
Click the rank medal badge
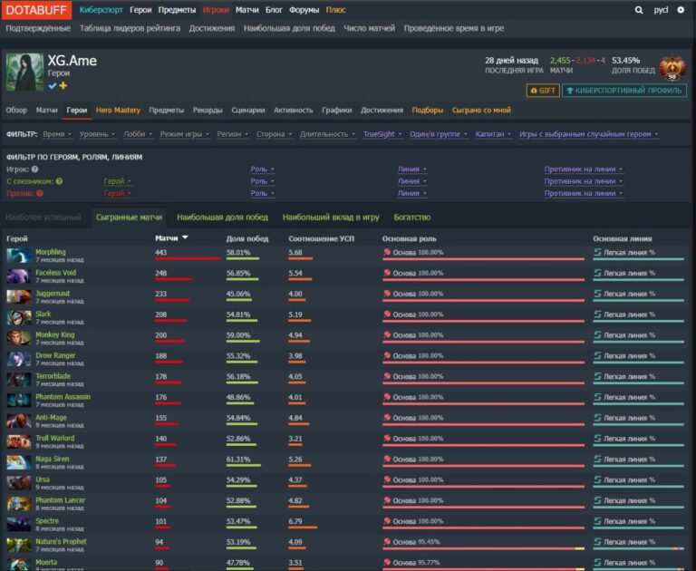tap(672, 69)
